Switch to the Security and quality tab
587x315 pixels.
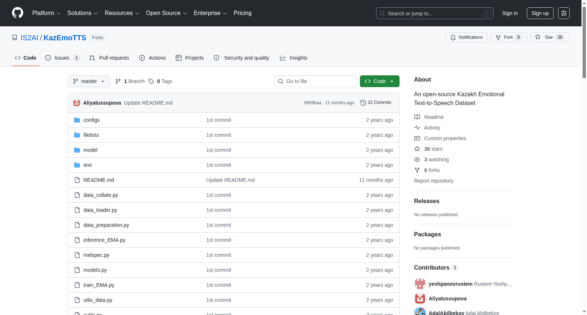[x=241, y=58]
